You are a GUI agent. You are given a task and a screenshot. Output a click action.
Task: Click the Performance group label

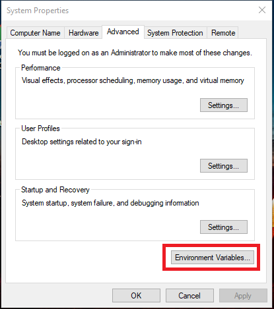click(41, 68)
